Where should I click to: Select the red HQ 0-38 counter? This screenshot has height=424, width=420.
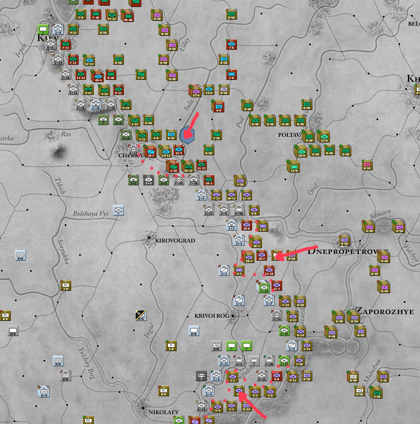pos(367,165)
